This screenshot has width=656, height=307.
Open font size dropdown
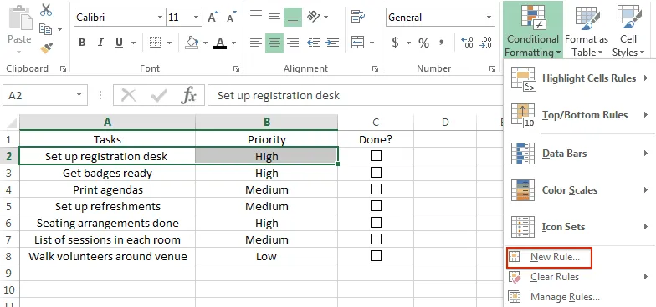click(x=196, y=18)
